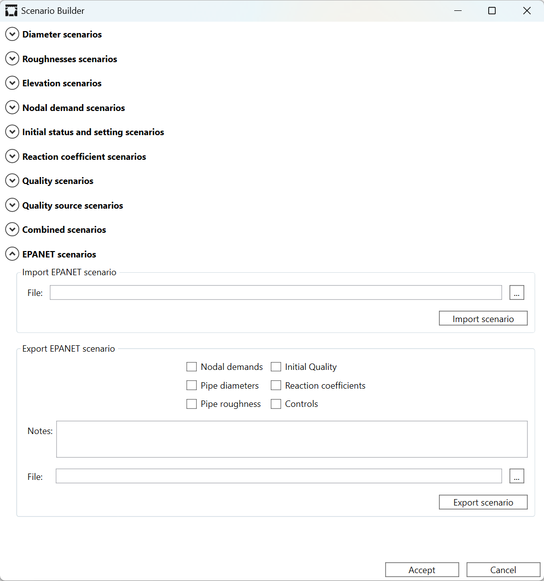Expand Roughnesses scenarios chevron
Screen dimensions: 544x581
coord(12,59)
